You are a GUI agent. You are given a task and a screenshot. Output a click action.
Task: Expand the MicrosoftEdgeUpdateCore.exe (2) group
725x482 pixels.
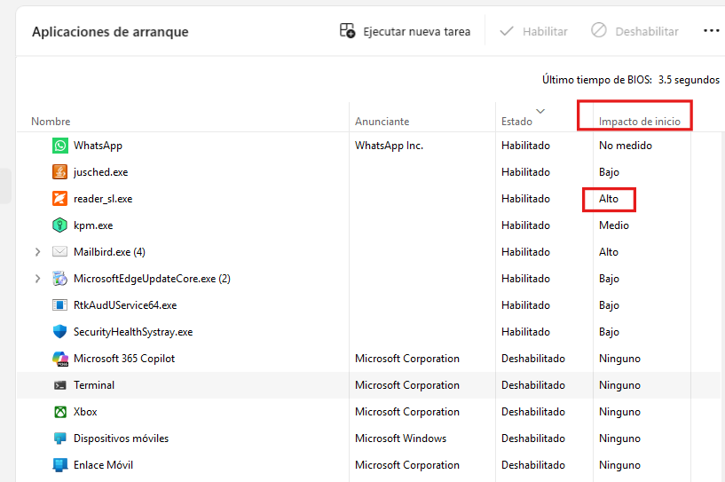pyautogui.click(x=37, y=279)
